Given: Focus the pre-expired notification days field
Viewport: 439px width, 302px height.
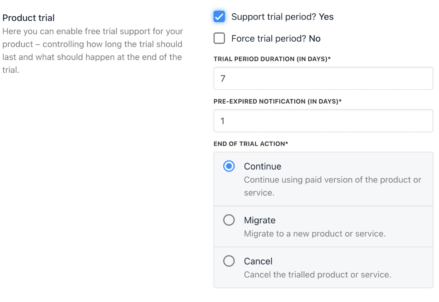Looking at the screenshot, I should click(323, 121).
